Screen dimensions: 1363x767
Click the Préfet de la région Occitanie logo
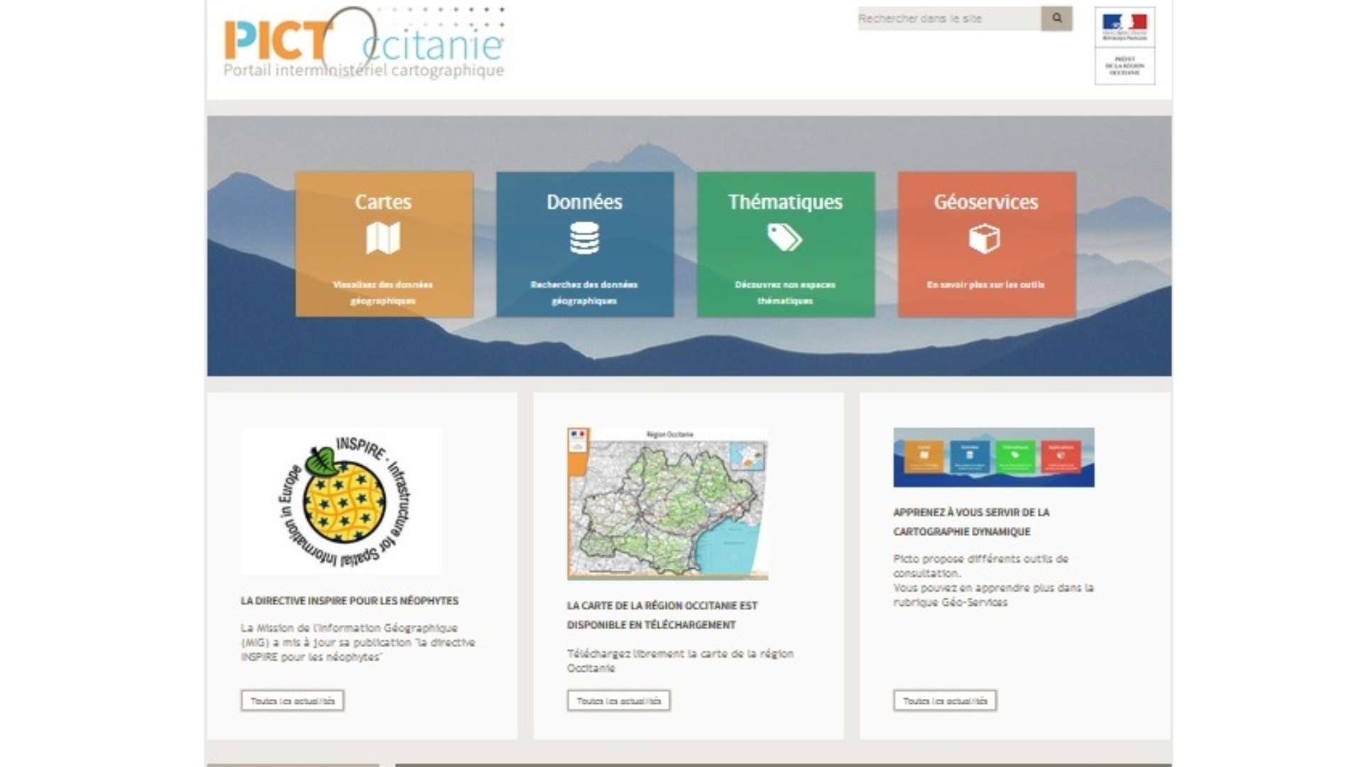point(1124,45)
